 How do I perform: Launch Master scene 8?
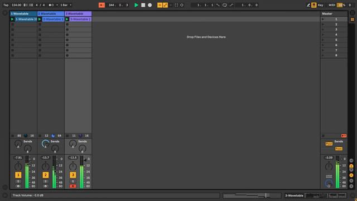(322, 55)
